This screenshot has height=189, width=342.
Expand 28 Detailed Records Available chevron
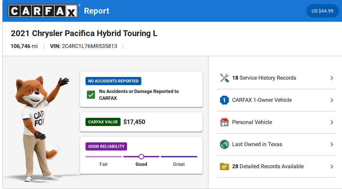point(332,166)
